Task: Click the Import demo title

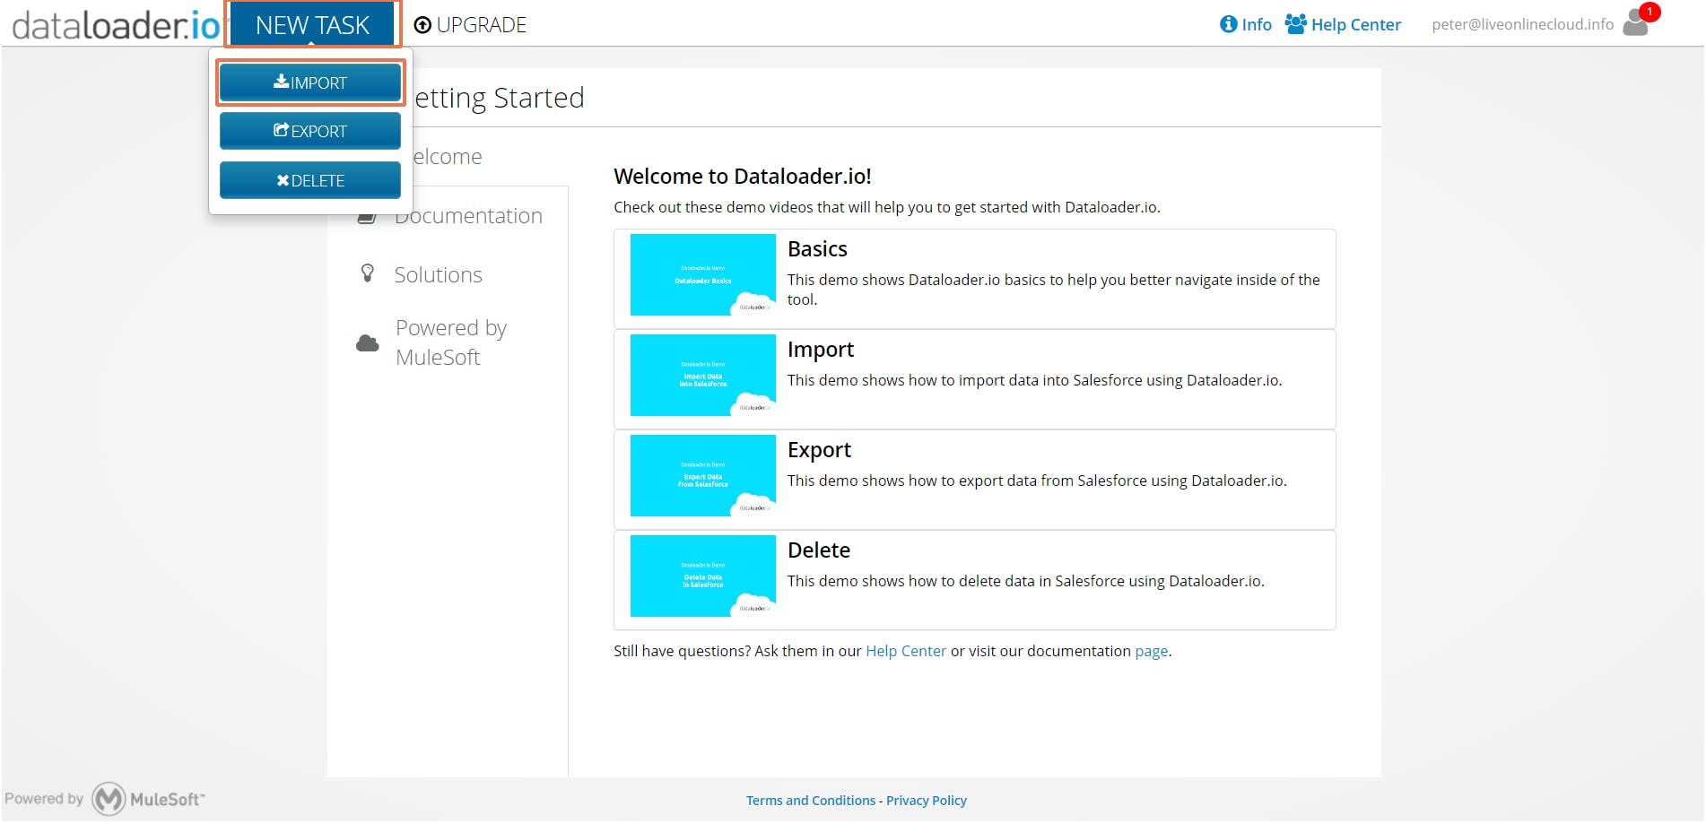Action: (x=821, y=350)
